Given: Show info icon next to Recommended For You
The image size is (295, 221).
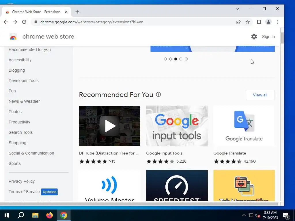Looking at the screenshot, I should tap(158, 94).
